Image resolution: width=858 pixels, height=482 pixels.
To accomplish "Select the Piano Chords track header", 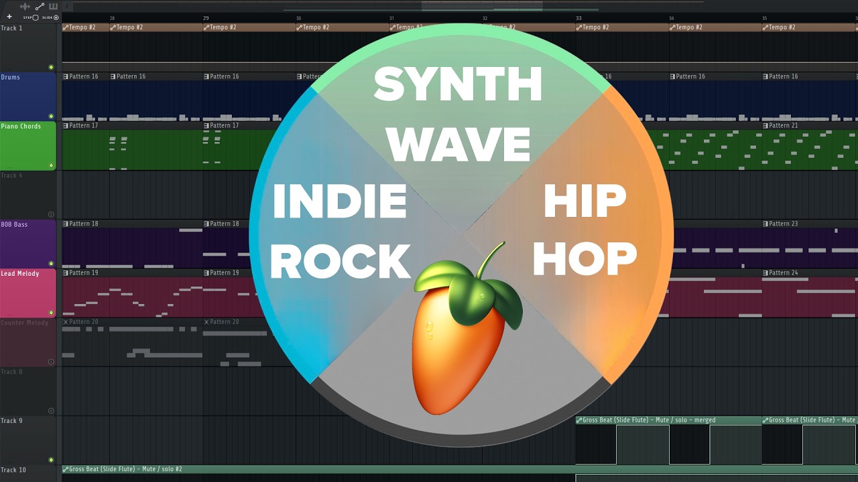I will [x=28, y=146].
